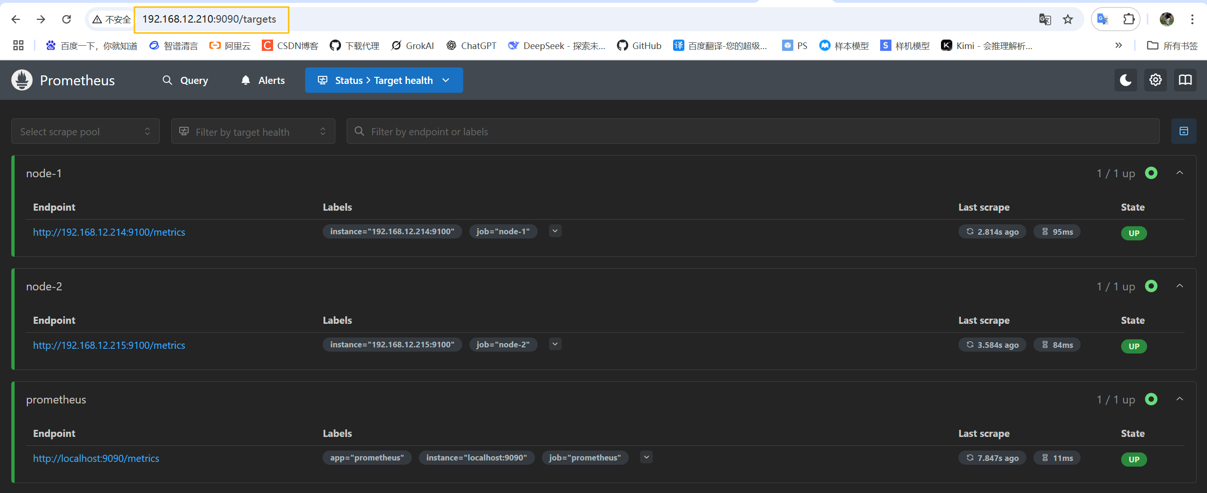Click the translate page icon in address bar
The height and width of the screenshot is (493, 1207).
(1045, 19)
